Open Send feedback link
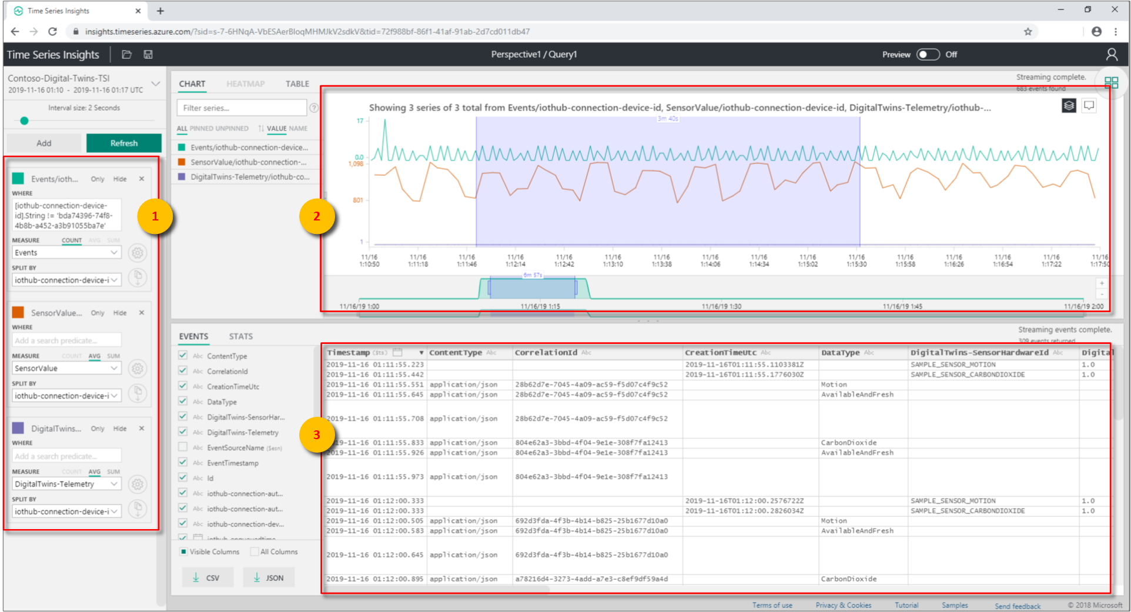Viewport: 1131px width, 612px height. (1018, 606)
